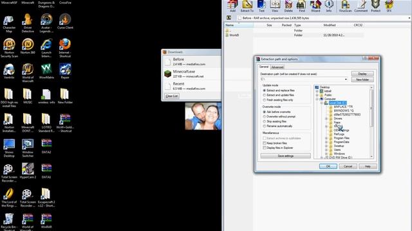Select the WinRAR desktop icon
The image size is (412, 231).
pyautogui.click(x=46, y=221)
